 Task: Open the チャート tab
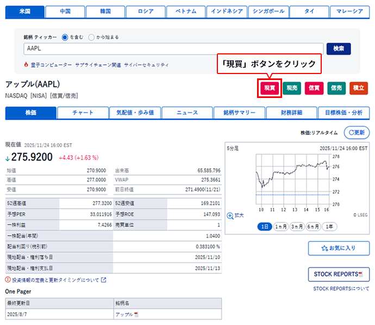click(83, 113)
